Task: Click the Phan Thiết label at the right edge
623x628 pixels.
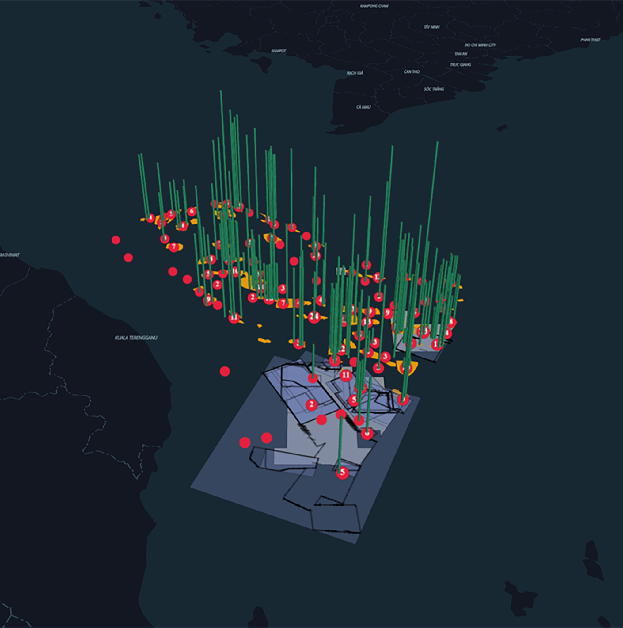Action: pyautogui.click(x=590, y=40)
